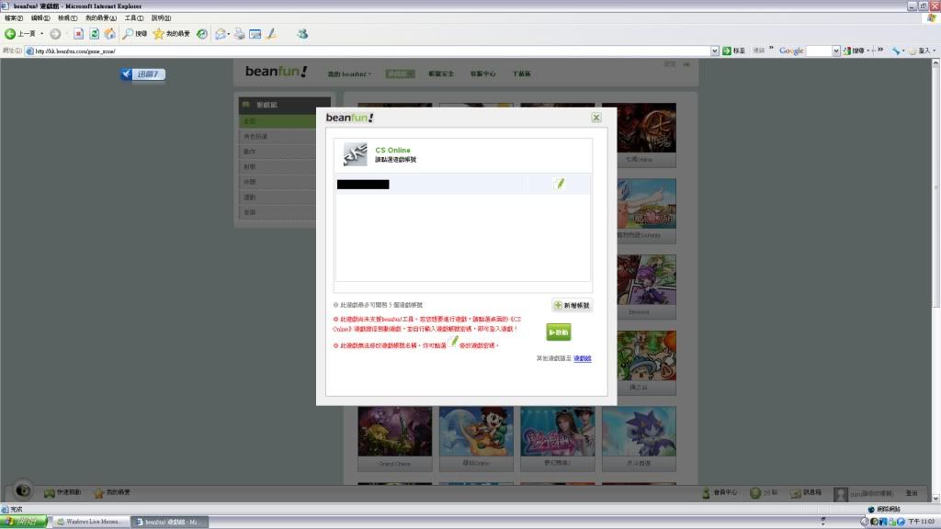Open the Favorites menu
This screenshot has height=529, width=941.
101,18
